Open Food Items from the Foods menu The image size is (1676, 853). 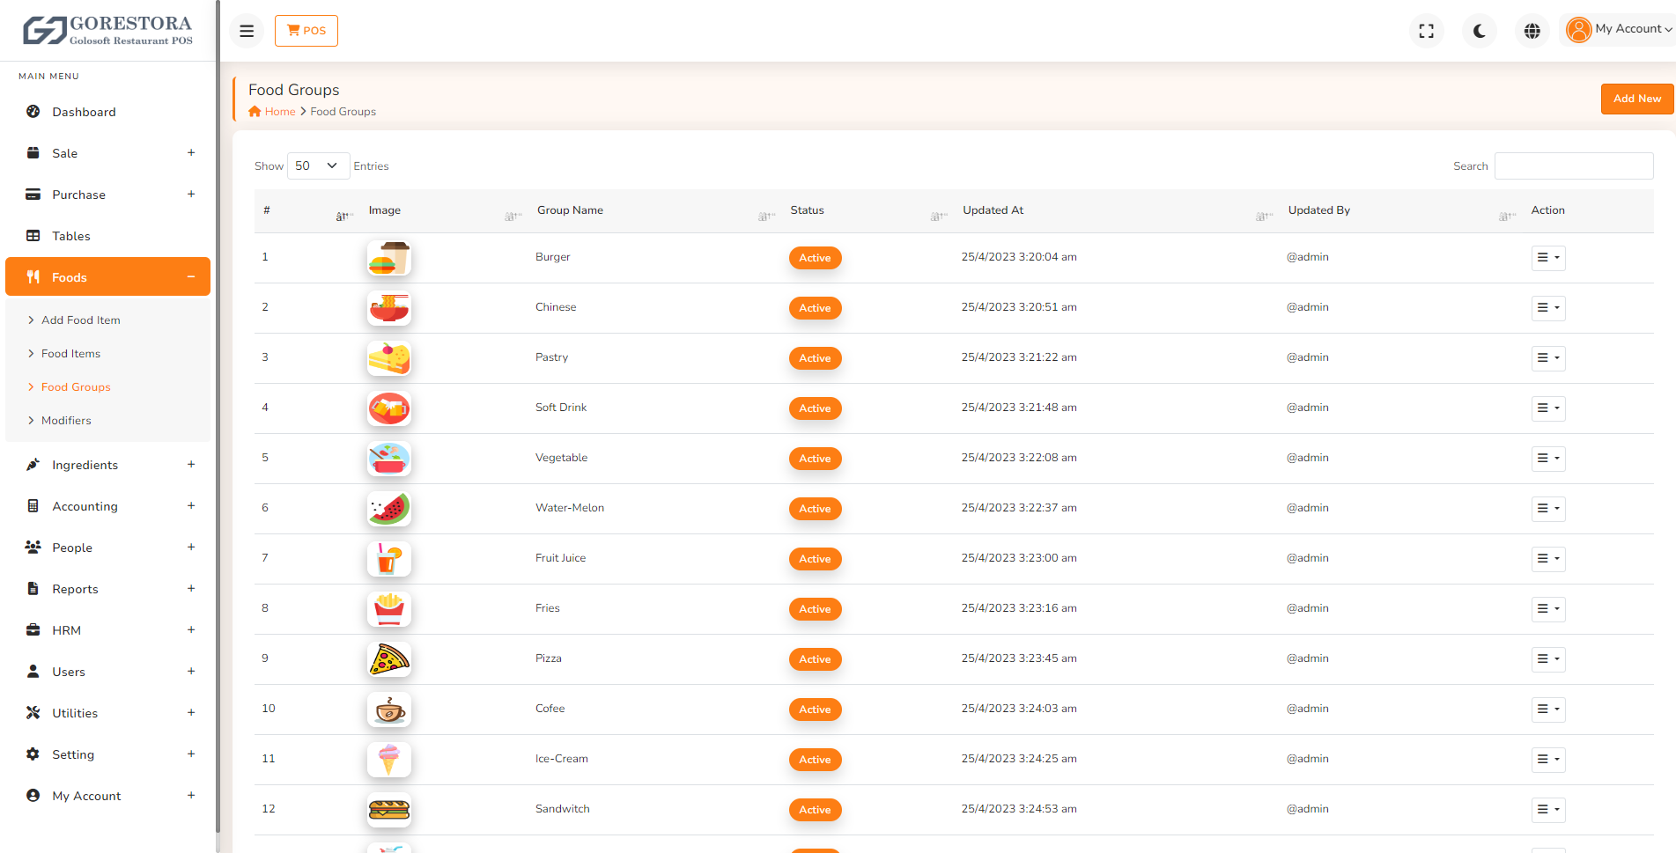pos(70,353)
